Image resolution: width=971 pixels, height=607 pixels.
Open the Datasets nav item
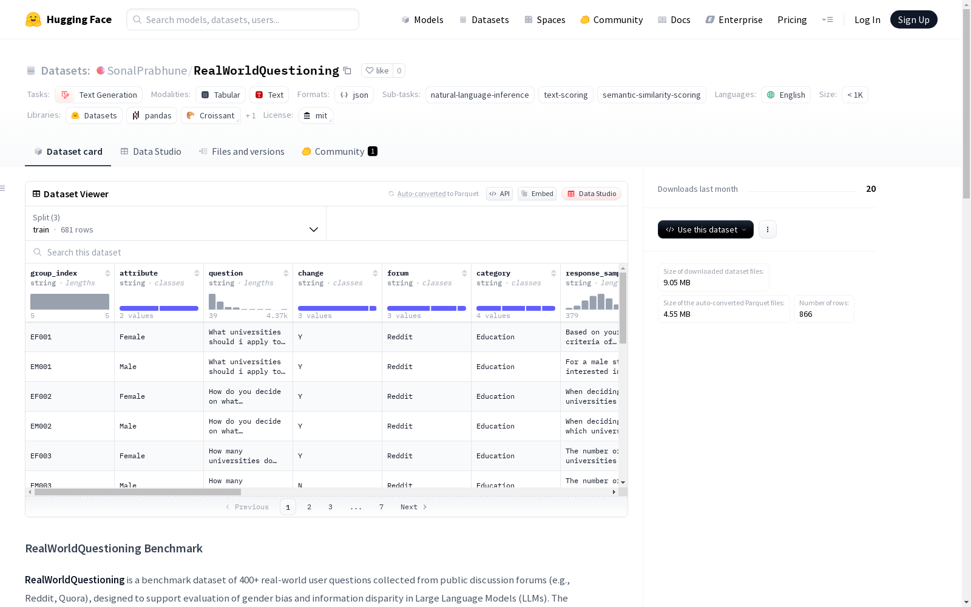(x=484, y=19)
